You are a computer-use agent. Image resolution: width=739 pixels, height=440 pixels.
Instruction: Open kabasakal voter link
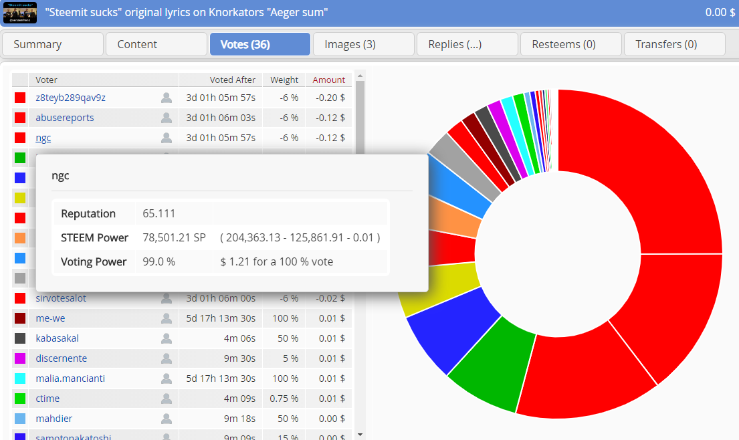tap(57, 338)
